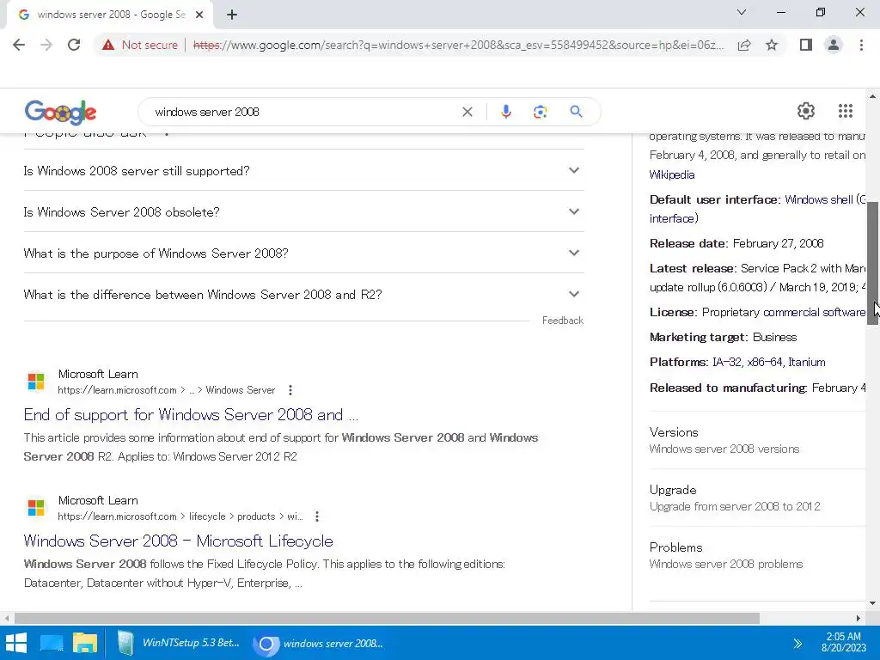Open the Windows Start menu
This screenshot has height=660, width=880.
(x=16, y=643)
